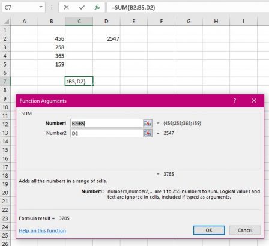Click into the Number2 input field

(107, 133)
